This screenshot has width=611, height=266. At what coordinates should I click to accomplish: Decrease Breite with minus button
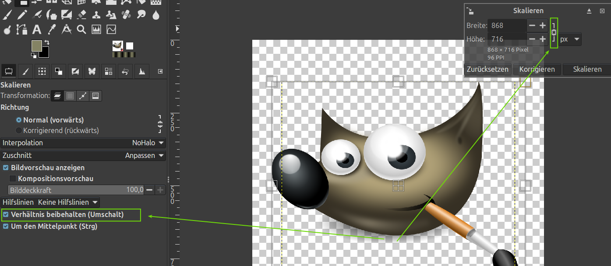(532, 26)
